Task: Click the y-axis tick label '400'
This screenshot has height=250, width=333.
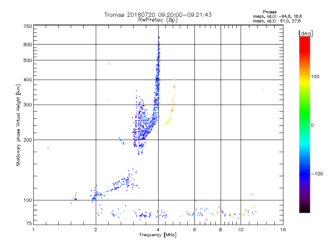Action: [x=27, y=80]
